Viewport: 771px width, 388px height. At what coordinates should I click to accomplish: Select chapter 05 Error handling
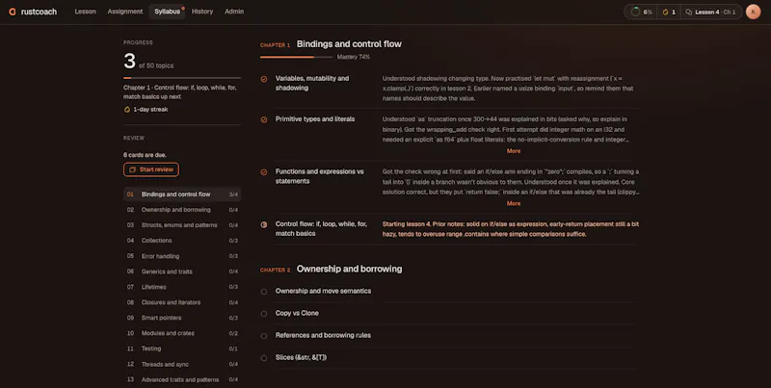(x=182, y=256)
